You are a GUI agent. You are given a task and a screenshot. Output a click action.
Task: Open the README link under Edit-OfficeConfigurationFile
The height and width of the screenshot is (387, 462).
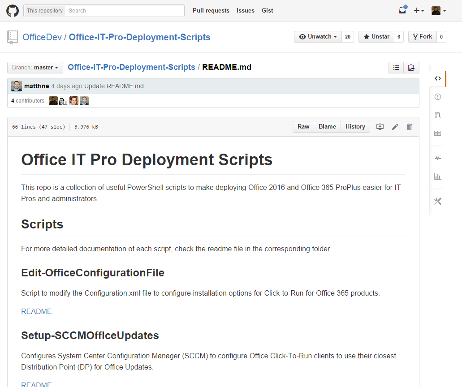pyautogui.click(x=37, y=311)
